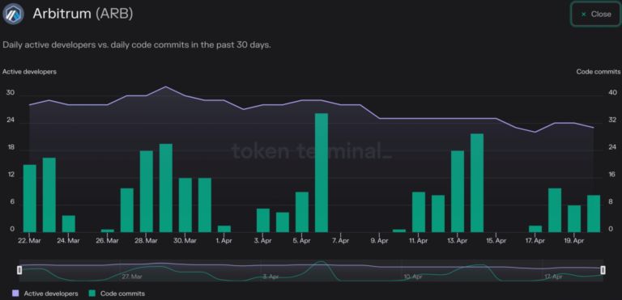This screenshot has height=300, width=622.
Task: Click the green Code commits legend swatch
Action: pos(92,294)
